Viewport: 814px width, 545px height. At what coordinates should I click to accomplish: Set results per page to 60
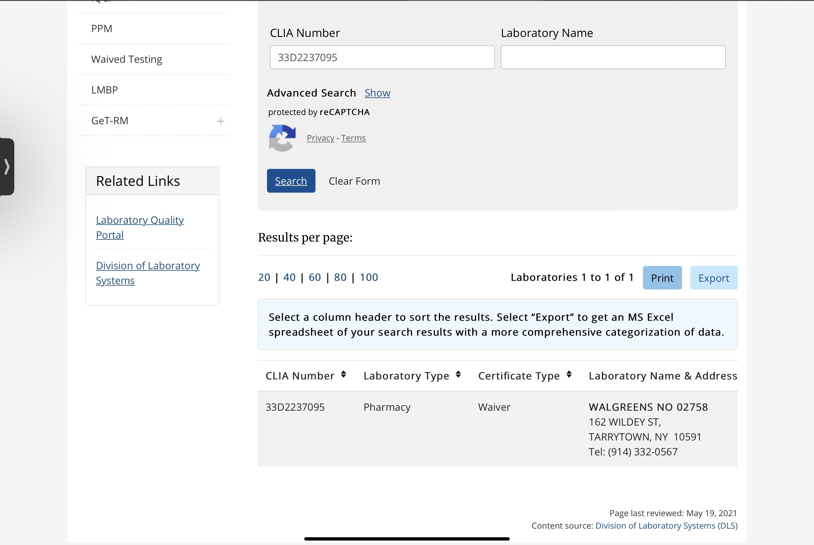tap(315, 277)
